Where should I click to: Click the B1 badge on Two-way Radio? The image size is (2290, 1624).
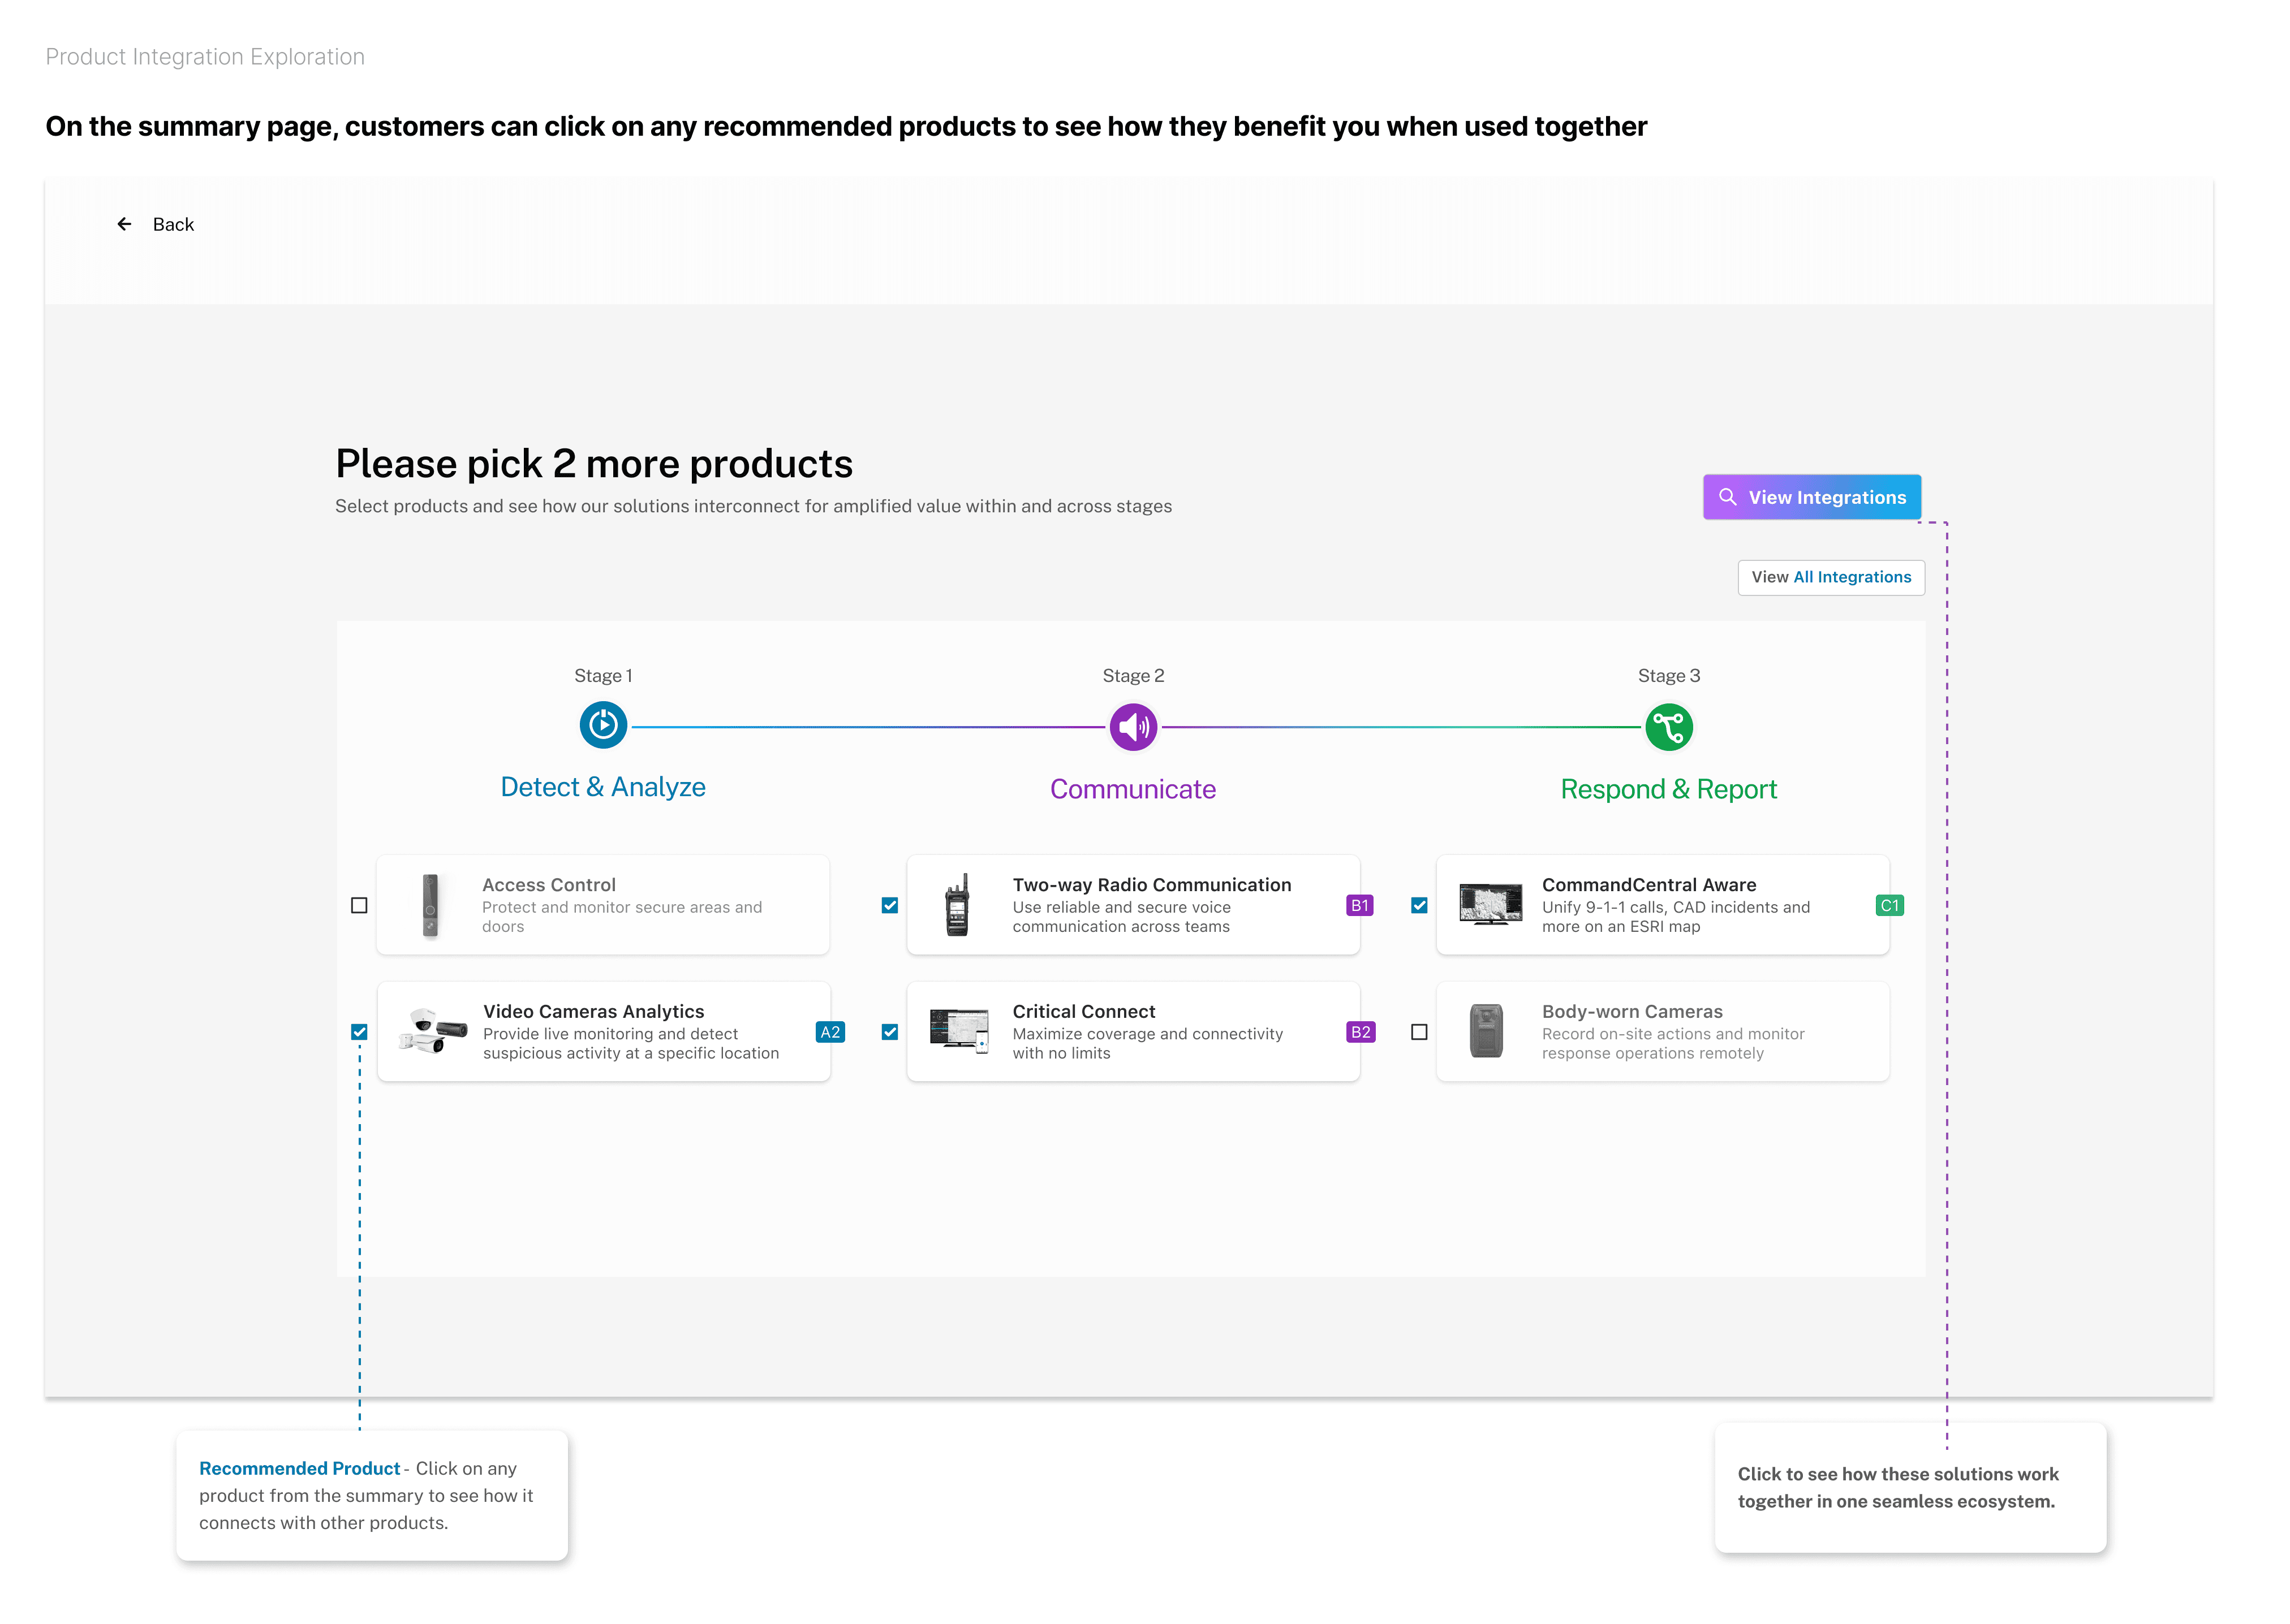(1359, 905)
